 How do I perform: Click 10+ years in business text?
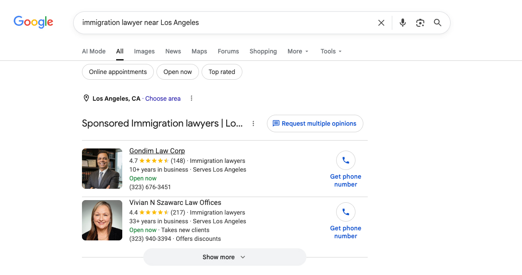coord(159,169)
